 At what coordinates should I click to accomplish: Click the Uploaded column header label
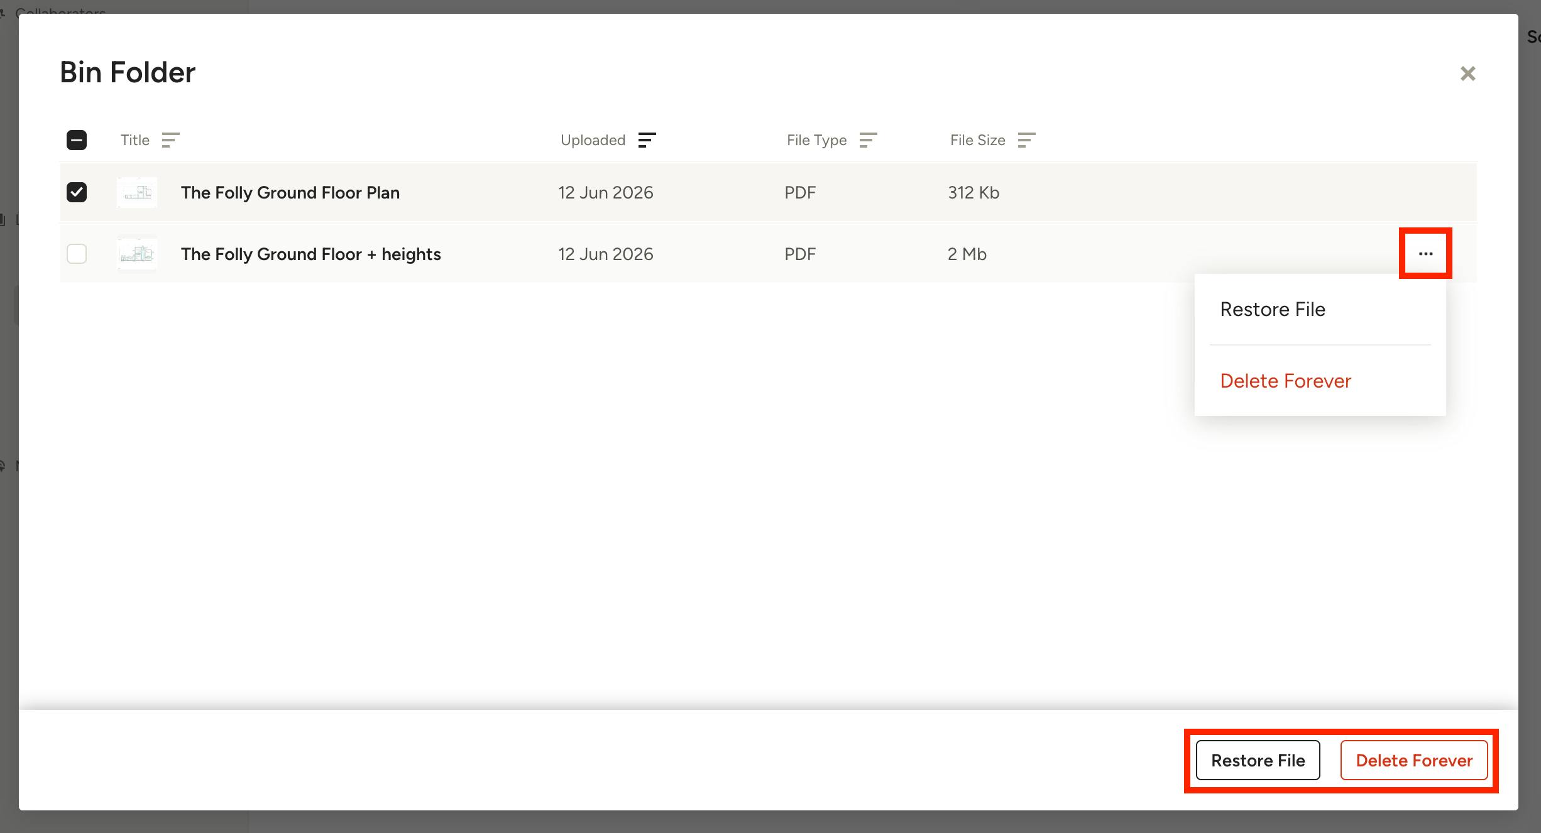[x=593, y=140]
